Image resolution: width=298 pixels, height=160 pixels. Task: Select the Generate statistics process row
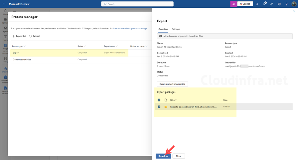(81, 60)
